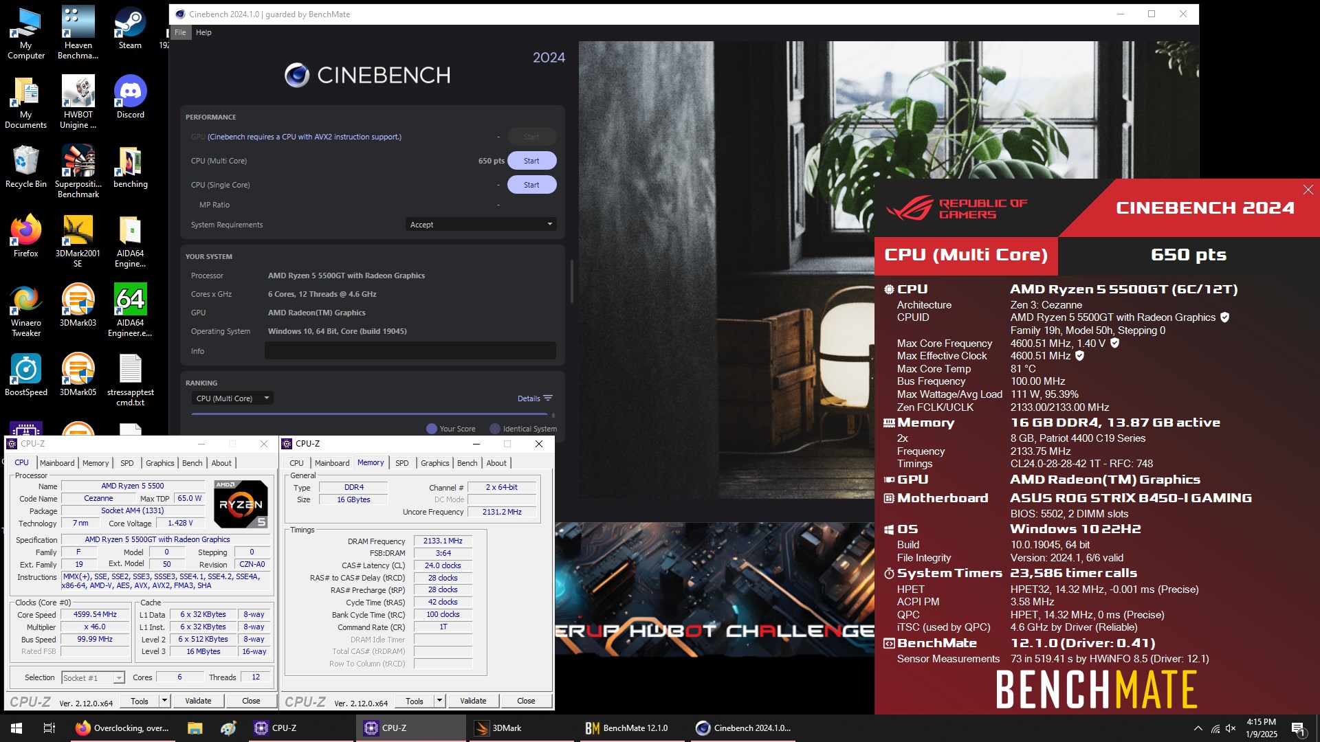Click Validate in the left CPU-Z window
Viewport: 1320px width, 742px height.
point(198,701)
